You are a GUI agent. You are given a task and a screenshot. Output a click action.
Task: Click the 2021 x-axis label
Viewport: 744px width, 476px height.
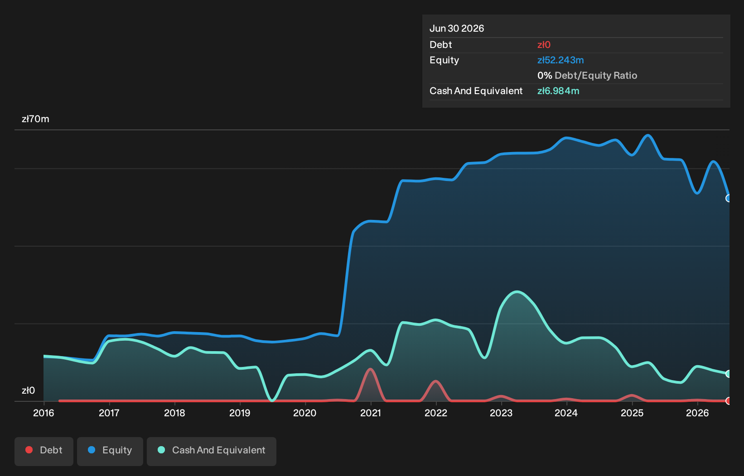click(371, 413)
